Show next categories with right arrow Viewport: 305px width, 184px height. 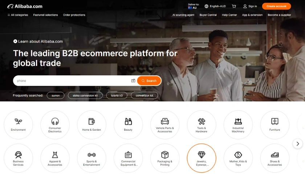click(x=298, y=144)
